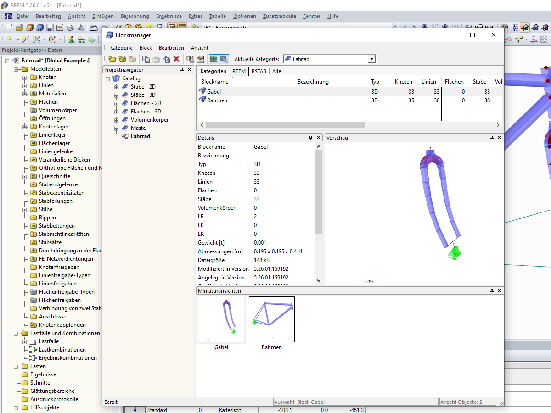Open a file via RFEM toolbar folder icon

click(x=20, y=28)
